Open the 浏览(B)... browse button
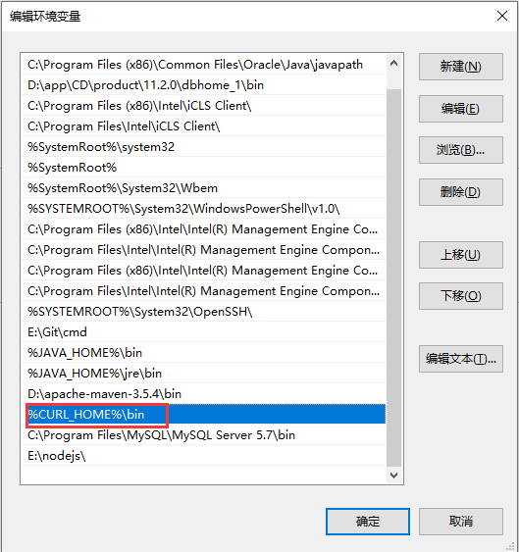This screenshot has width=519, height=552. coord(460,150)
